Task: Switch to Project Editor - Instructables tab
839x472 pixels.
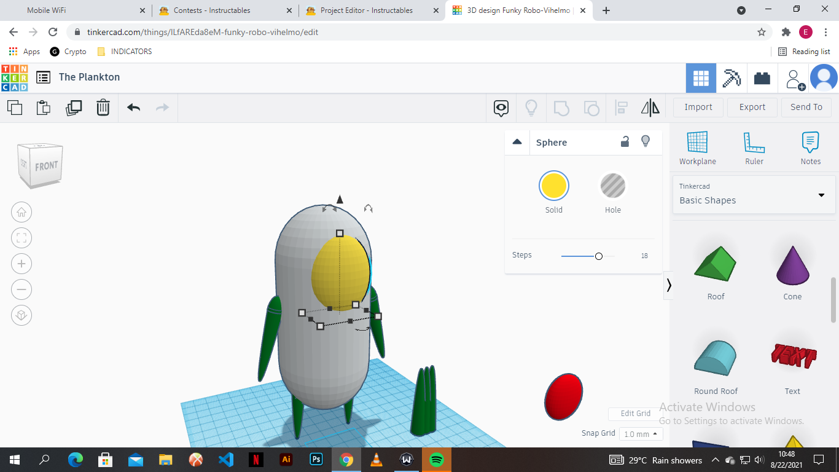Action: pyautogui.click(x=372, y=10)
